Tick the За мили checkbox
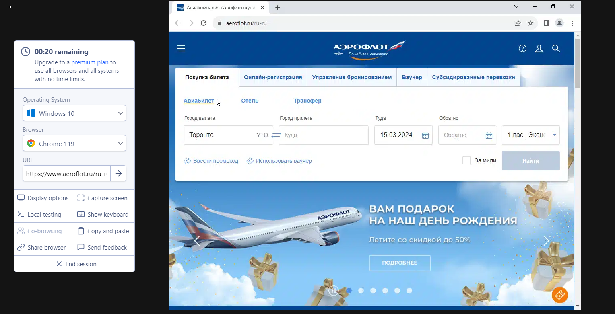 466,160
